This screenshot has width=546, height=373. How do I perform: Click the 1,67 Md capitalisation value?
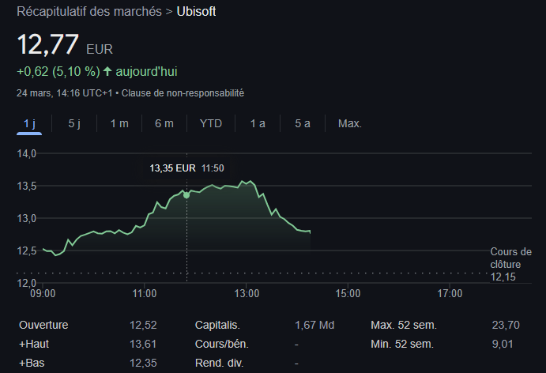314,325
